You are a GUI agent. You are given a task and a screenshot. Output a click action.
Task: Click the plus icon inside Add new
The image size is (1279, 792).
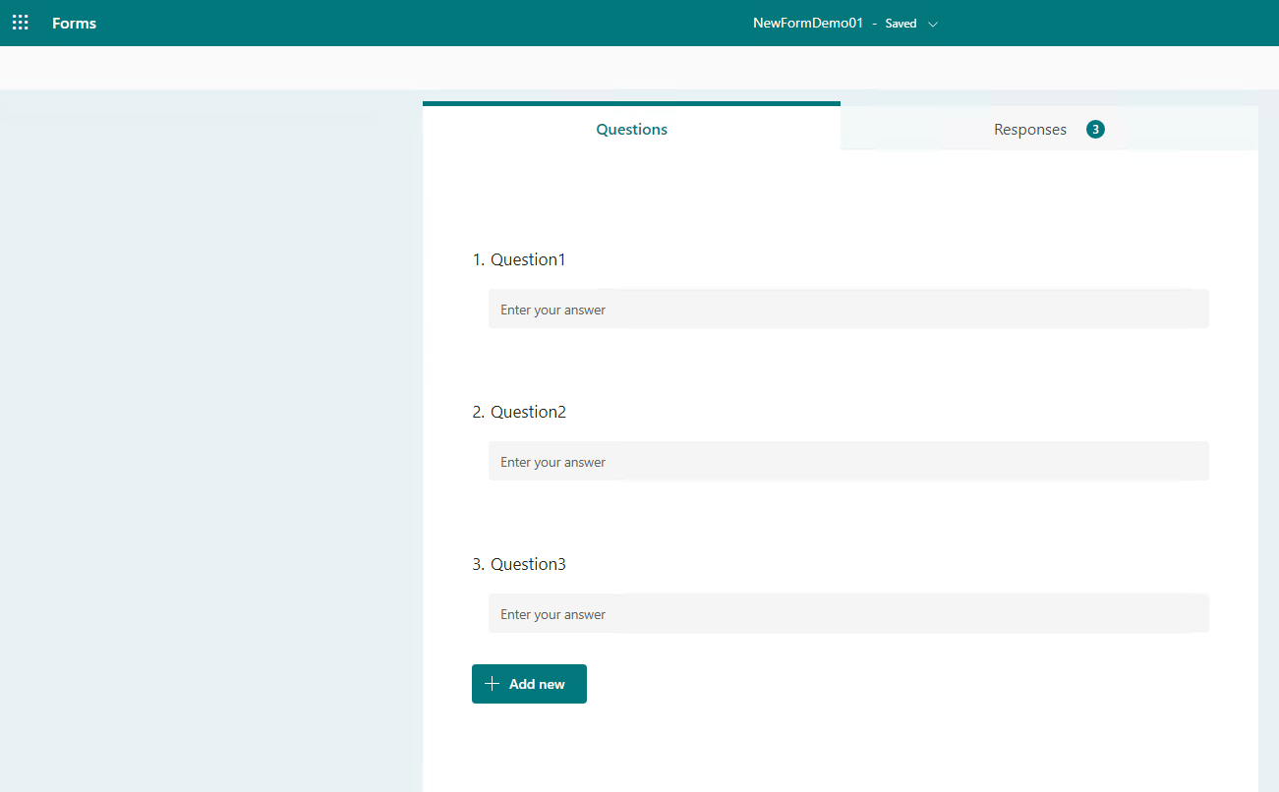pos(492,683)
